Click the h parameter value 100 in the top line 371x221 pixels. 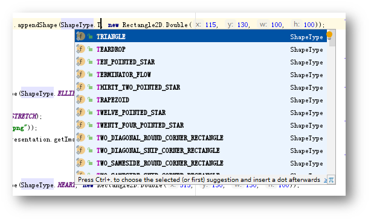[x=309, y=25]
